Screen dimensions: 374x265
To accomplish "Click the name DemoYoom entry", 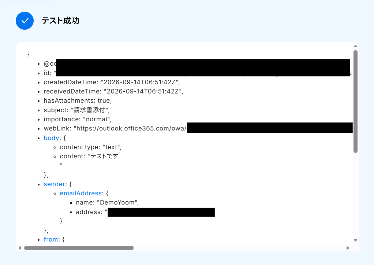I will point(107,202).
